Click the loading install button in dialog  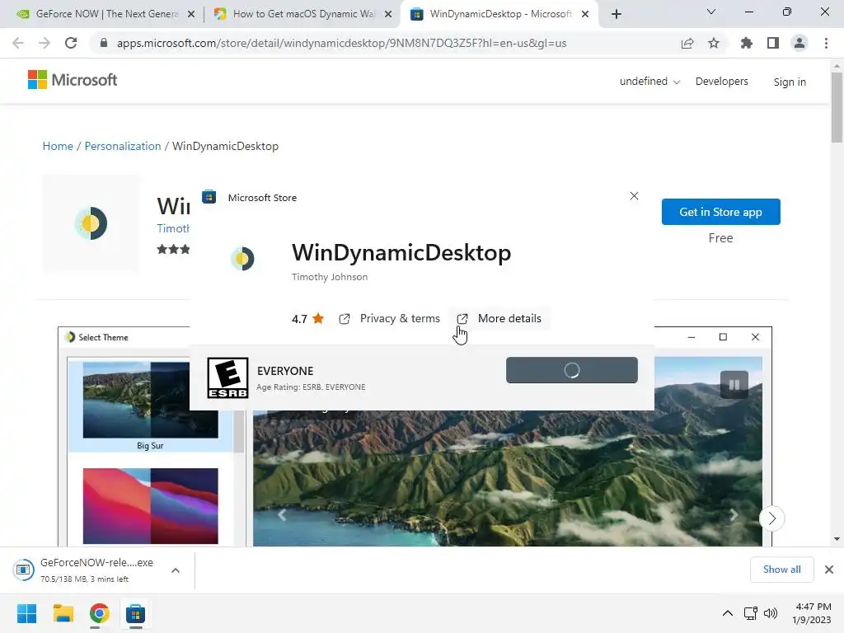572,370
